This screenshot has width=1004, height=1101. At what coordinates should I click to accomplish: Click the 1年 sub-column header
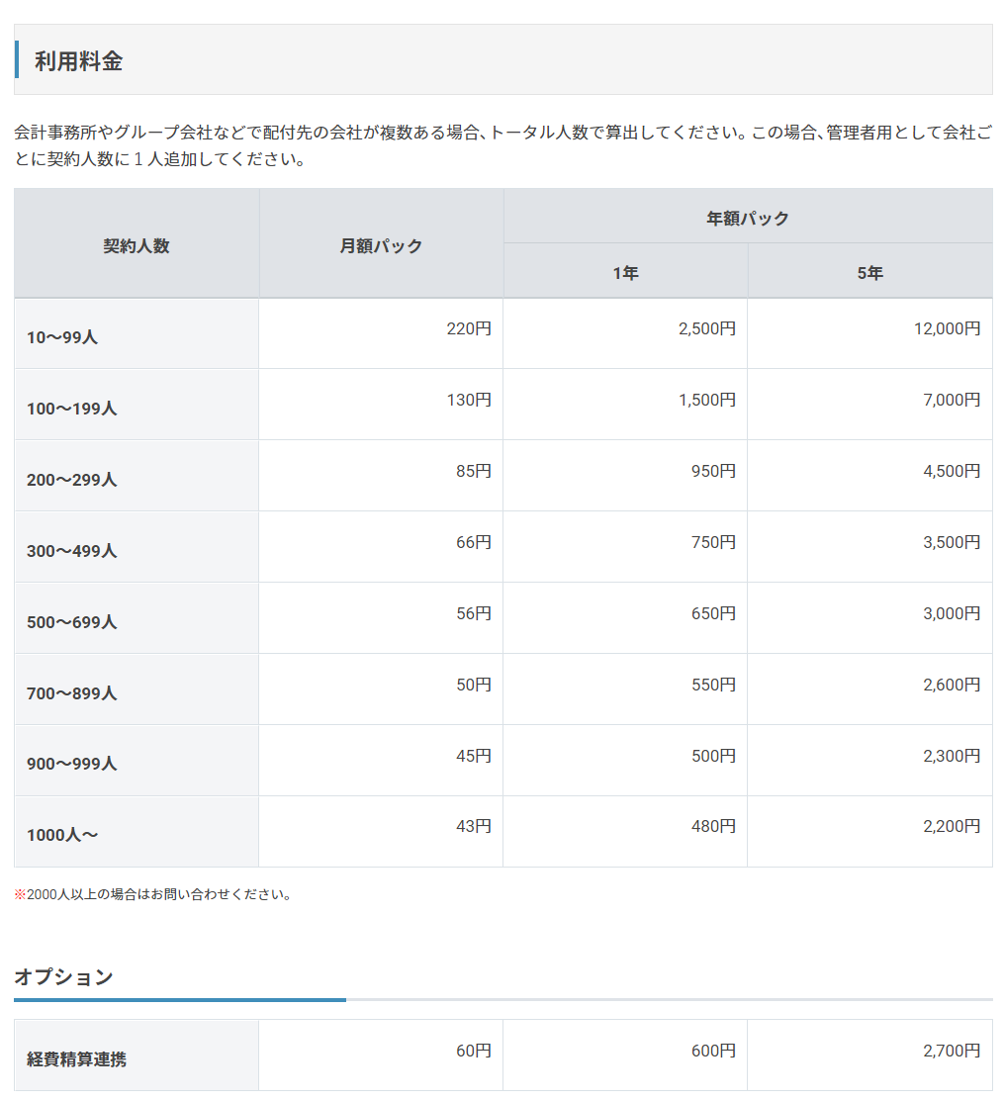pyautogui.click(x=625, y=273)
